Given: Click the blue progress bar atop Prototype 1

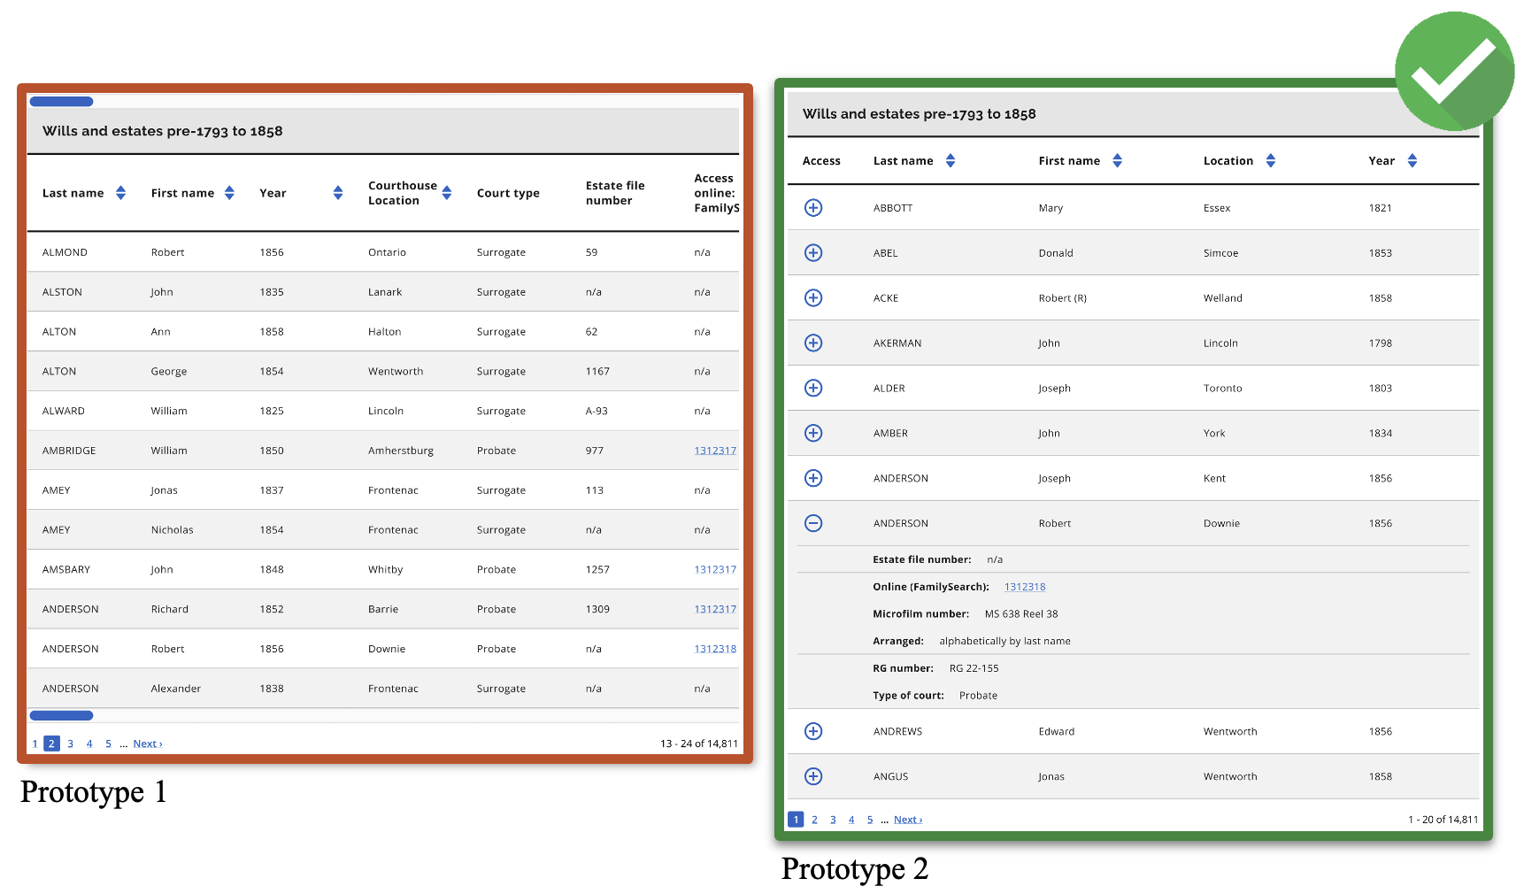Looking at the screenshot, I should click(61, 101).
